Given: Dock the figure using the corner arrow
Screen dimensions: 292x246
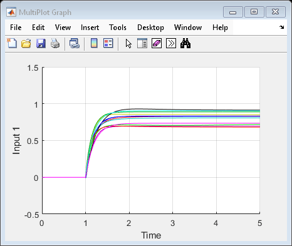Looking at the screenshot, I should [281, 27].
